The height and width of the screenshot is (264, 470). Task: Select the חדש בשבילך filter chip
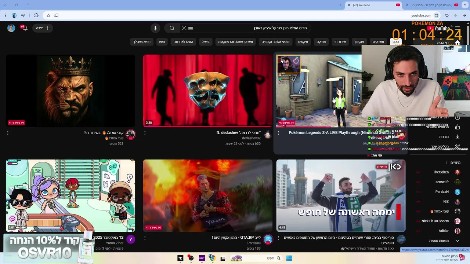(x=142, y=42)
